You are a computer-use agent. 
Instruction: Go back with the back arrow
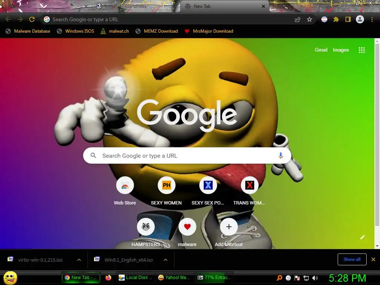point(8,19)
